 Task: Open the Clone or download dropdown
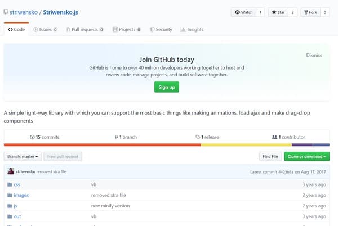pyautogui.click(x=307, y=156)
